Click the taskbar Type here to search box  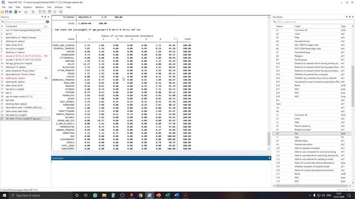coord(40,195)
